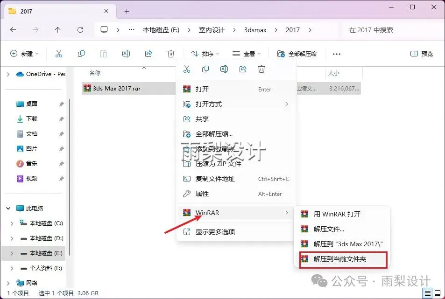Screen dimensions: 445x299
Task: Select 本地磁盘 (E:) in the sidebar
Action: (x=34, y=253)
